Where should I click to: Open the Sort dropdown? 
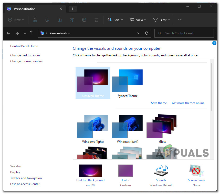click(115, 20)
